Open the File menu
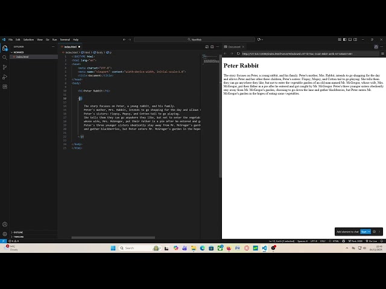Image resolution: width=386 pixels, height=289 pixels. (x=11, y=40)
